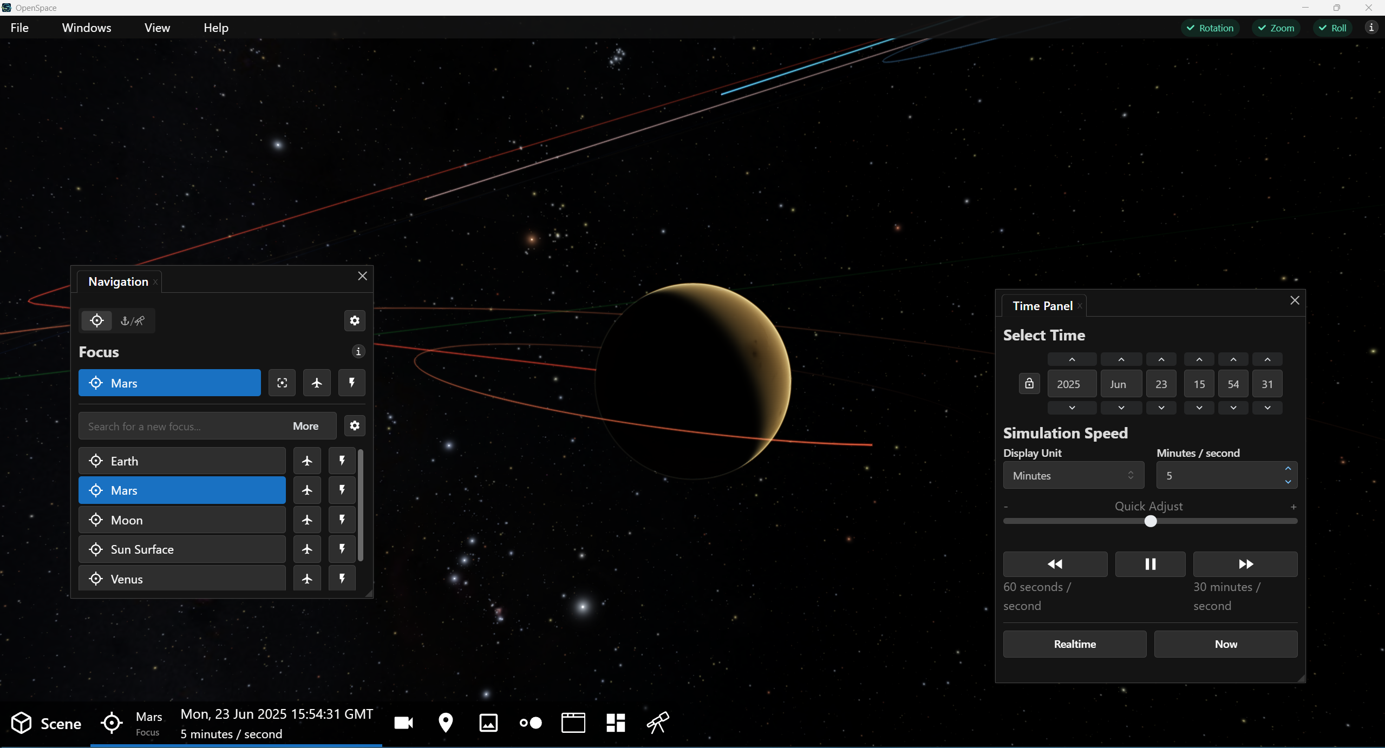Click the info icon in top-right corner
The height and width of the screenshot is (748, 1385).
(x=1371, y=28)
